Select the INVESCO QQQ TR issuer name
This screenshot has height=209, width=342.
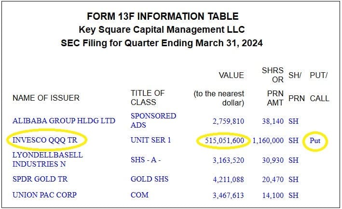coord(45,140)
